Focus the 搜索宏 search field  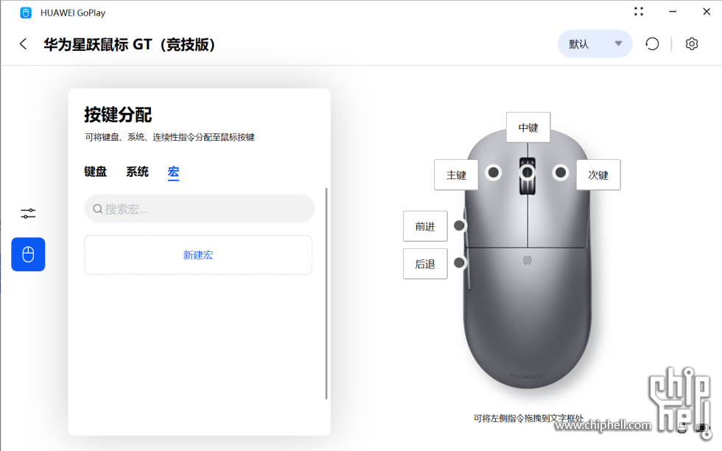(x=200, y=209)
